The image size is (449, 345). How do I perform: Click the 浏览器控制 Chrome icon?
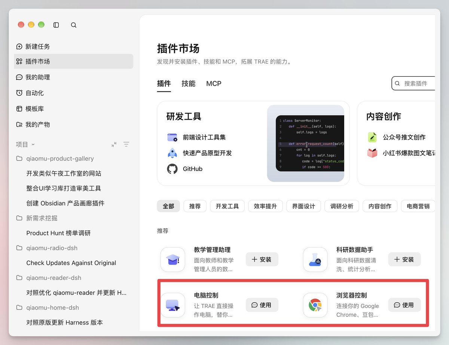[x=315, y=305]
